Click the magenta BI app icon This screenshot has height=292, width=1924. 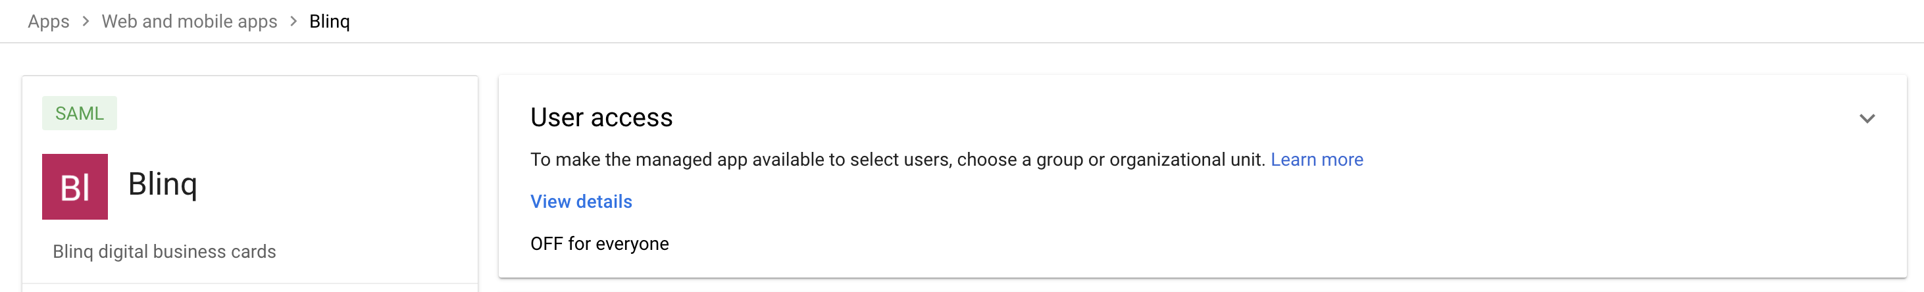75,187
